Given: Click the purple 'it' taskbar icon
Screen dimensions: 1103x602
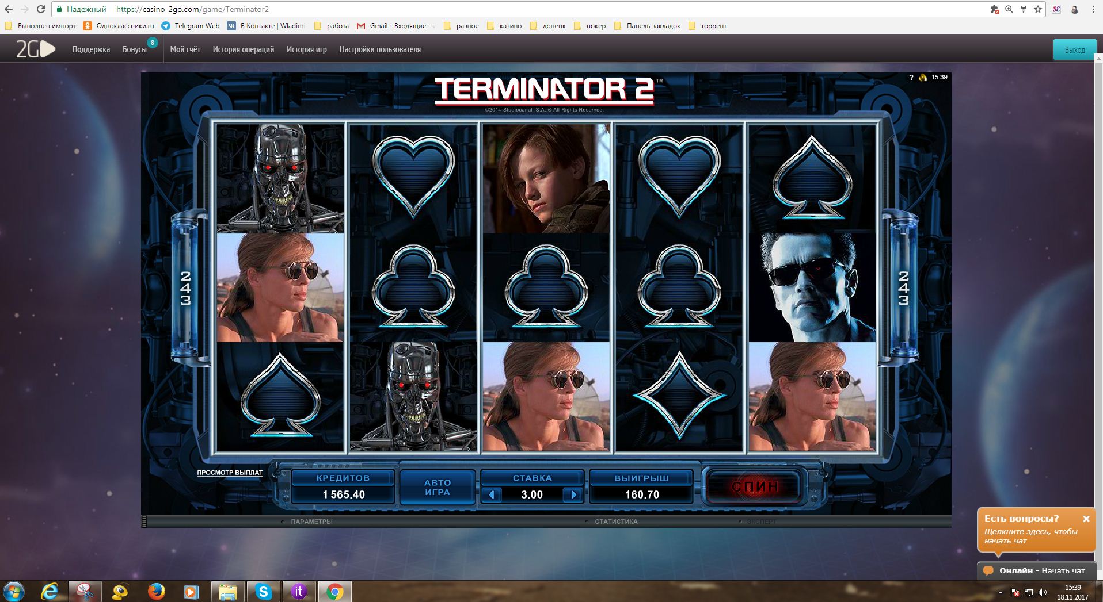Looking at the screenshot, I should (299, 592).
